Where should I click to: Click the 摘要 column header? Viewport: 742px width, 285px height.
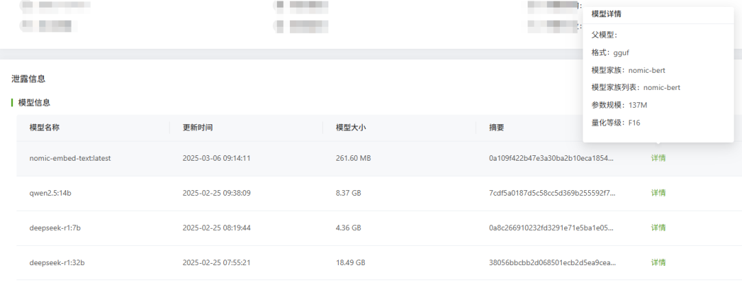click(x=497, y=128)
